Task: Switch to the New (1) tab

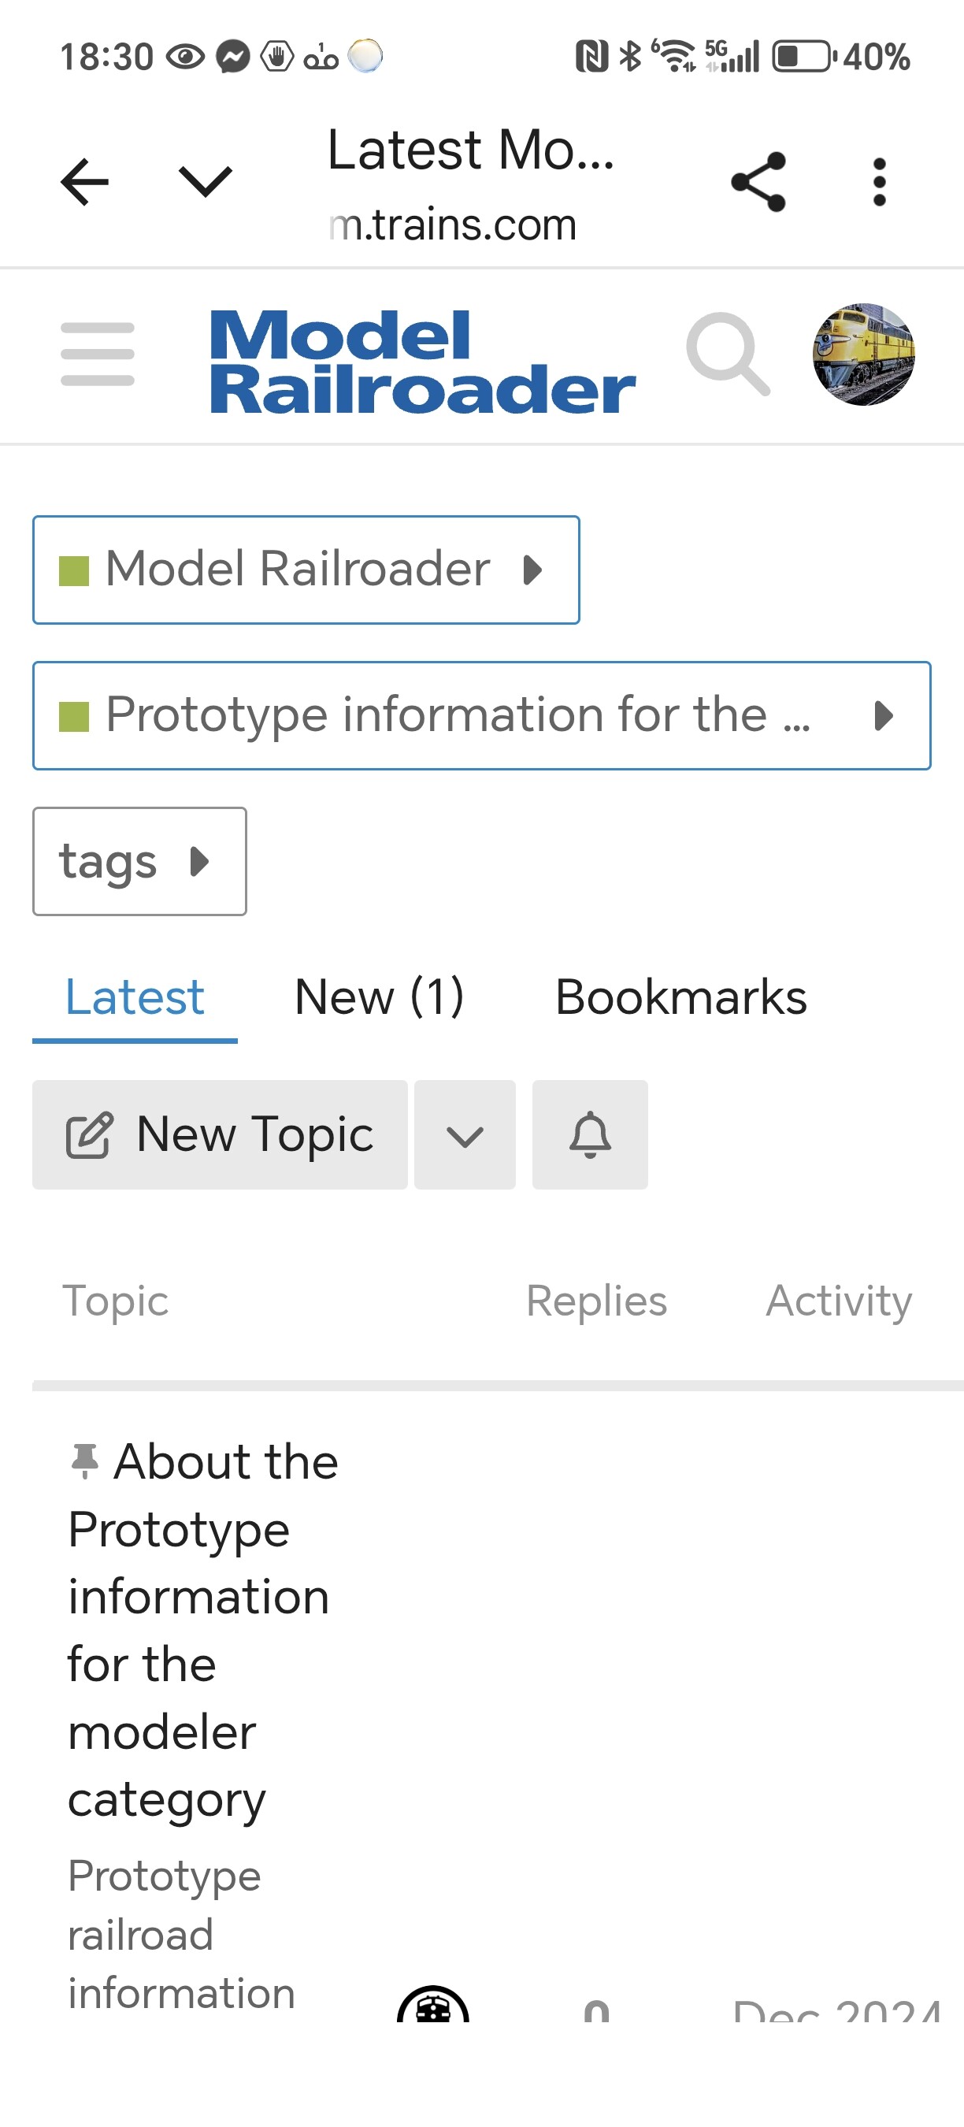Action: click(x=379, y=997)
